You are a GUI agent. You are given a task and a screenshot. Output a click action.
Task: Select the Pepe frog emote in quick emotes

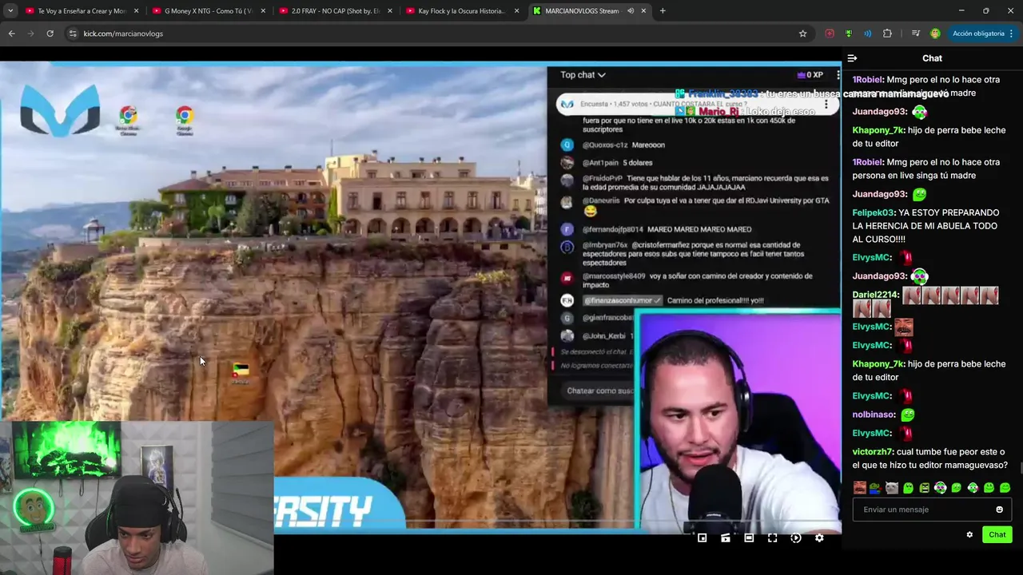click(x=875, y=488)
